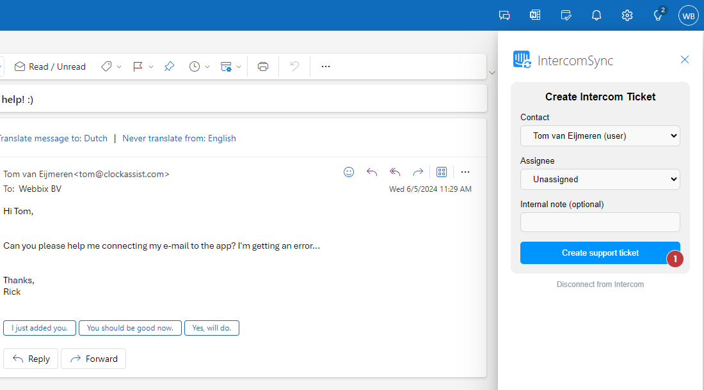Expand the snooze options dropdown arrow

click(207, 66)
